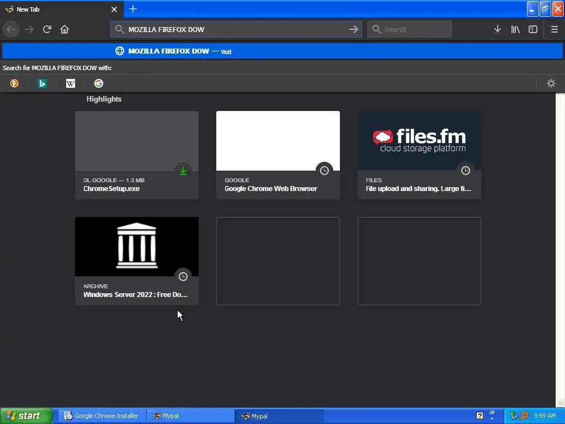Open the home page via house icon
Viewport: 565px width, 424px height.
click(65, 29)
